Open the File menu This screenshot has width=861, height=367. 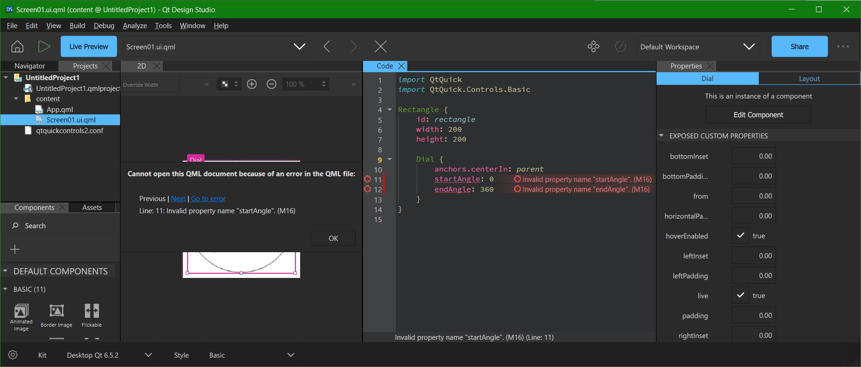point(12,26)
